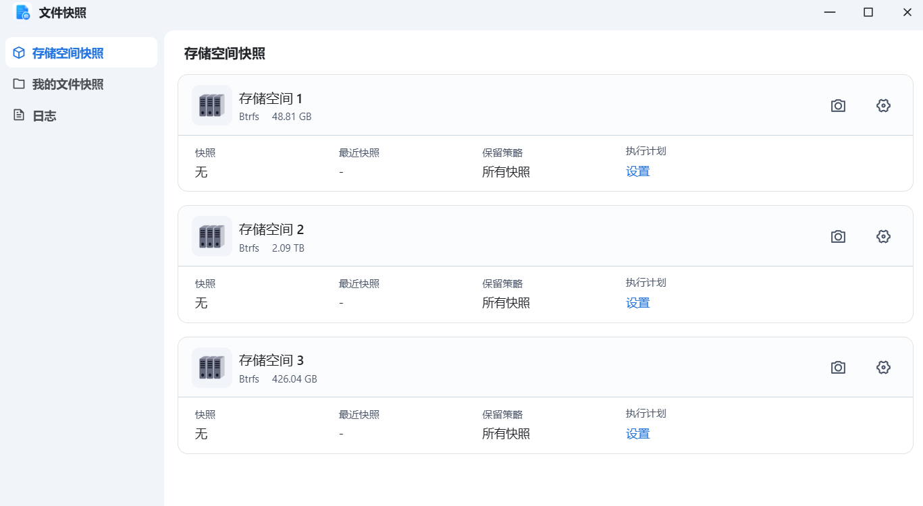This screenshot has width=923, height=506.
Task: Click the 存储空间 3 server drive icon
Action: click(x=211, y=367)
